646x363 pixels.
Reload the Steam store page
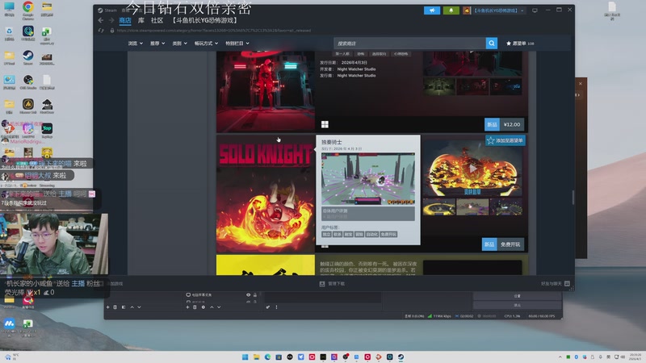coord(101,31)
